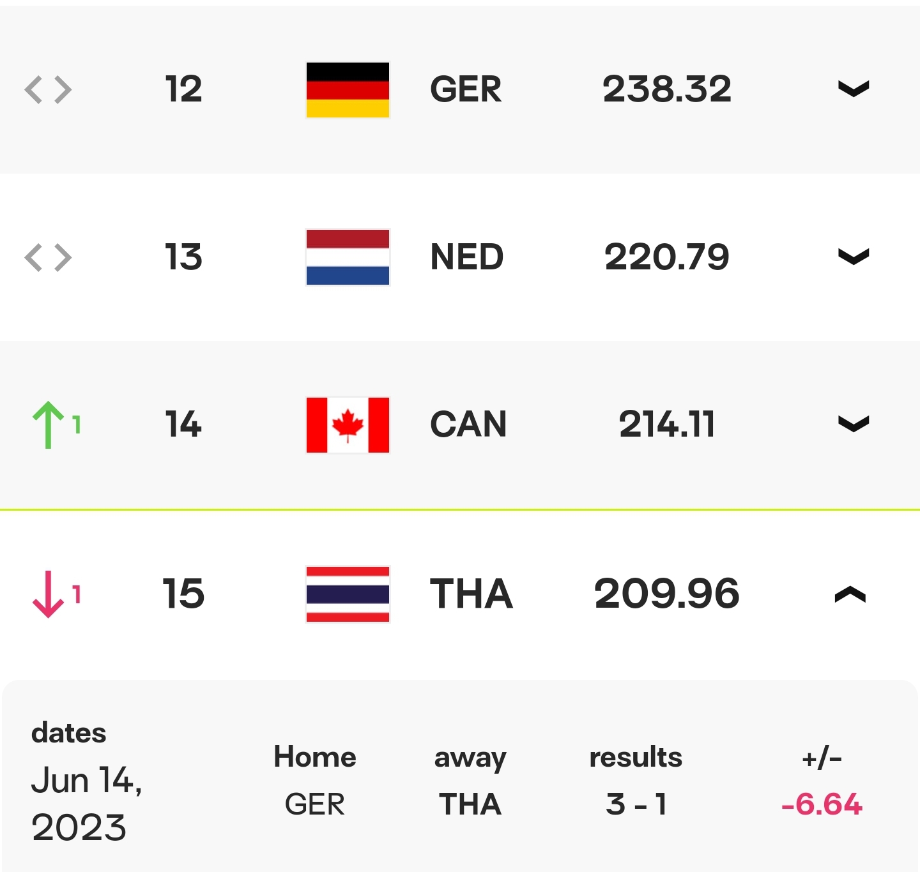This screenshot has height=872, width=920.
Task: Click Thailand's 209.96 points score
Action: pyautogui.click(x=666, y=593)
